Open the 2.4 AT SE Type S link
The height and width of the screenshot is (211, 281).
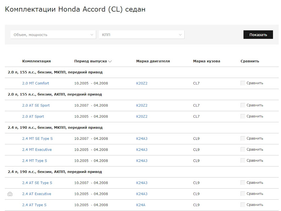coord(37,183)
